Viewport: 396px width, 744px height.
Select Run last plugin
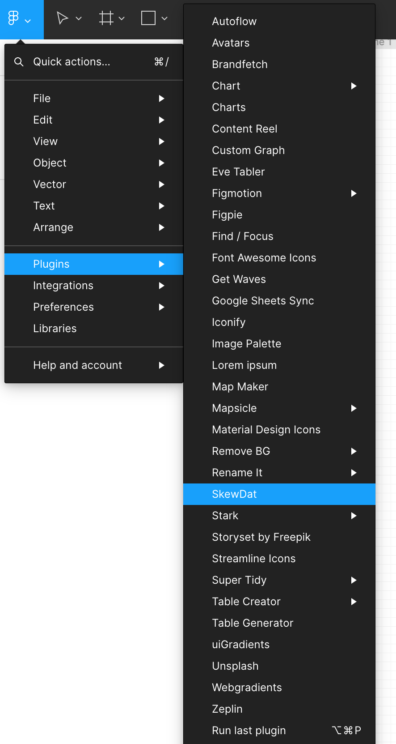click(279, 731)
